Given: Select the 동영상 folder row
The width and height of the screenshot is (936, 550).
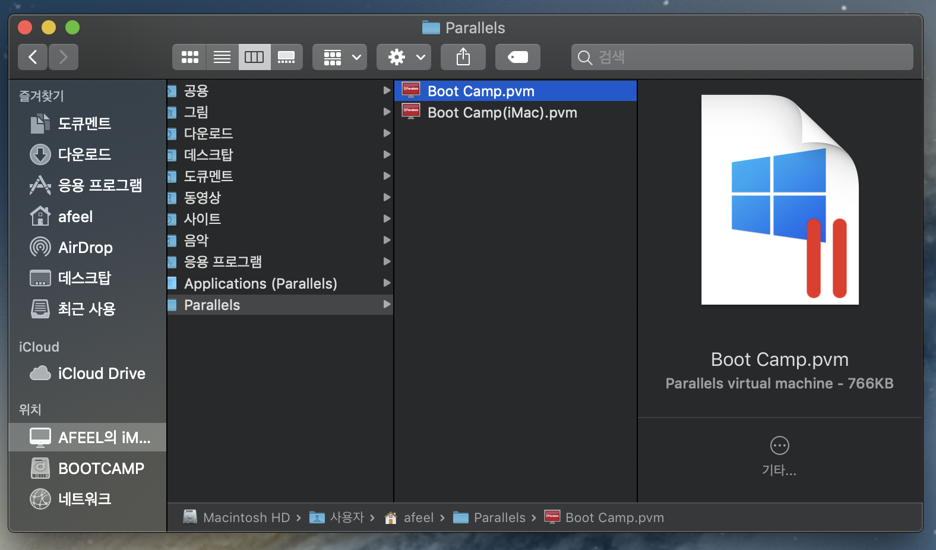Looking at the screenshot, I should (280, 197).
